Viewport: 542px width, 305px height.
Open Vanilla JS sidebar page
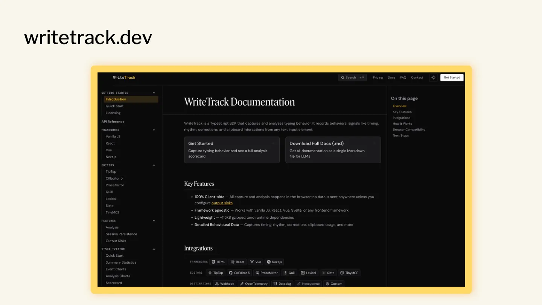(113, 137)
